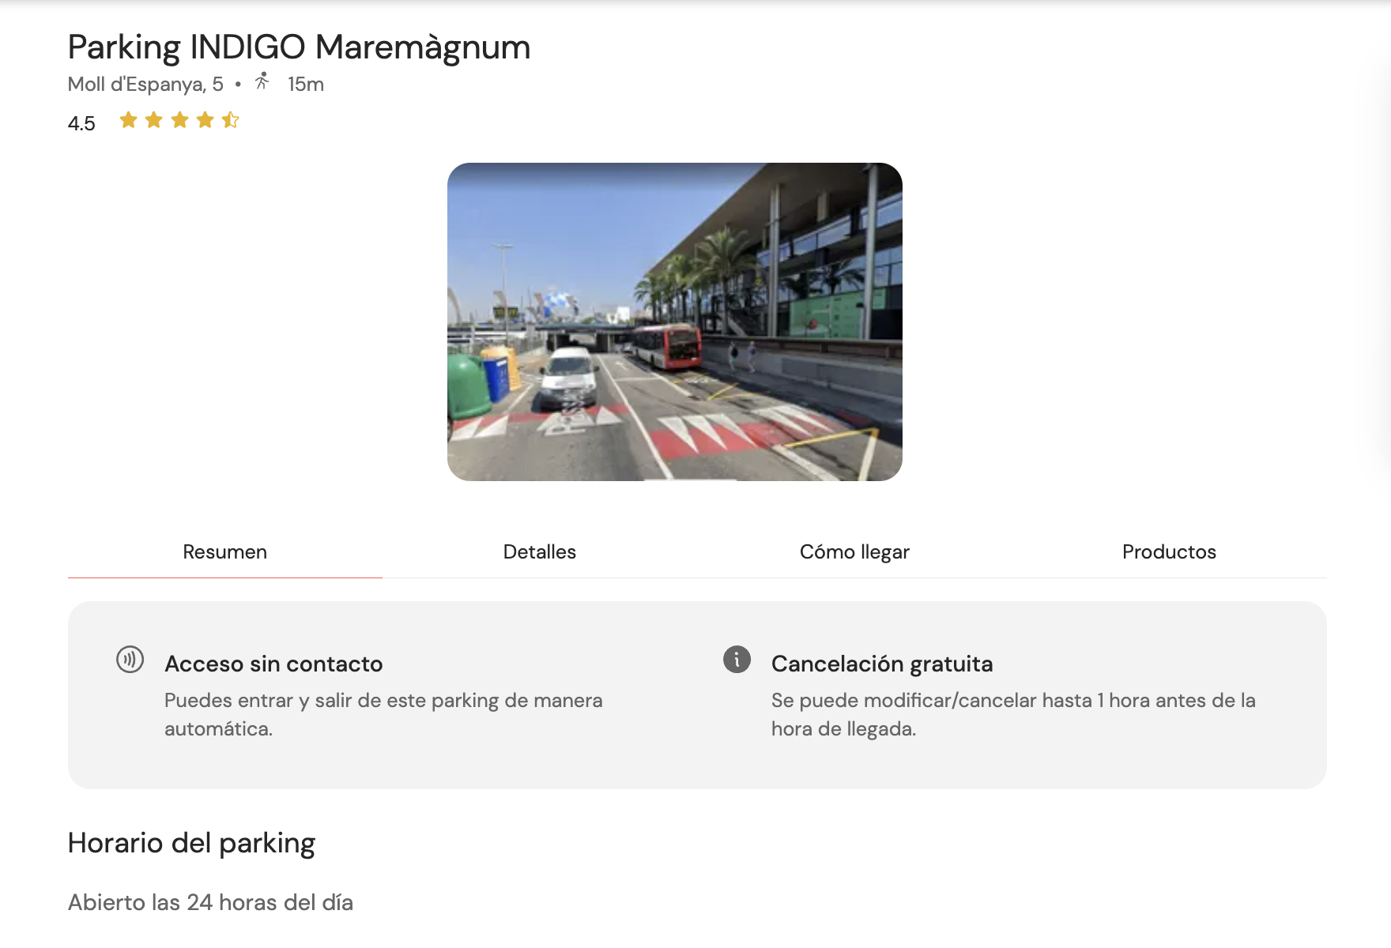1391x948 pixels.
Task: Open the Cómo llegar tab
Action: click(x=854, y=551)
